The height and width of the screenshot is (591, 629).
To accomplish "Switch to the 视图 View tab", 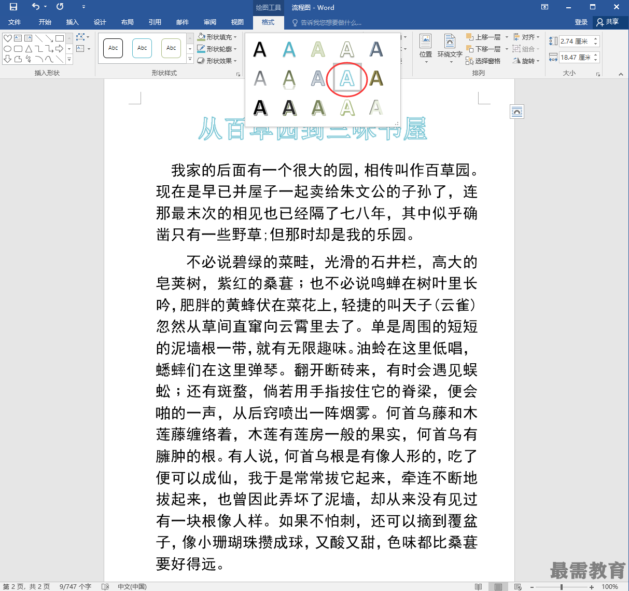I will (x=237, y=22).
